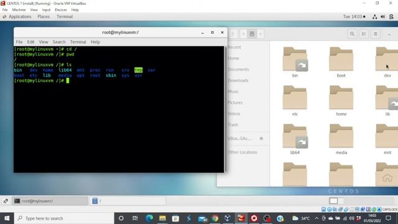Viewport: 398px width, 224px height.
Task: Open VirtualBox Machine menu
Action: click(x=19, y=10)
